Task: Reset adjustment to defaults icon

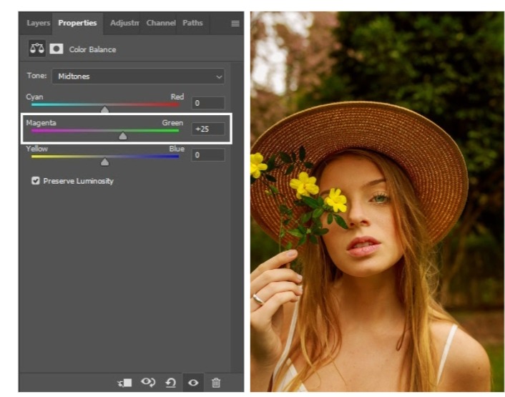Action: (170, 383)
